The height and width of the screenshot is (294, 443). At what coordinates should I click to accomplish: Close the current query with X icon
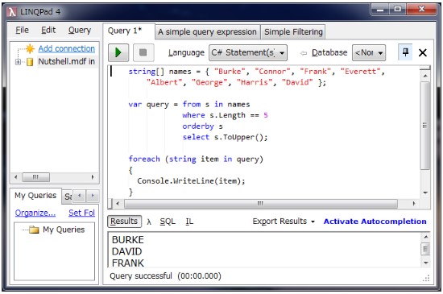422,52
